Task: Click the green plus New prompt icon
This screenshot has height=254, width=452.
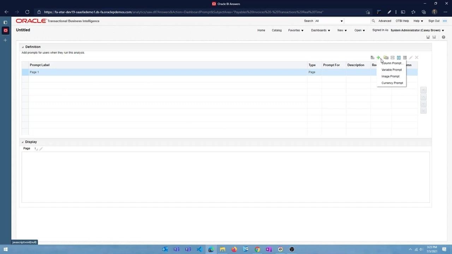Action: click(378, 58)
